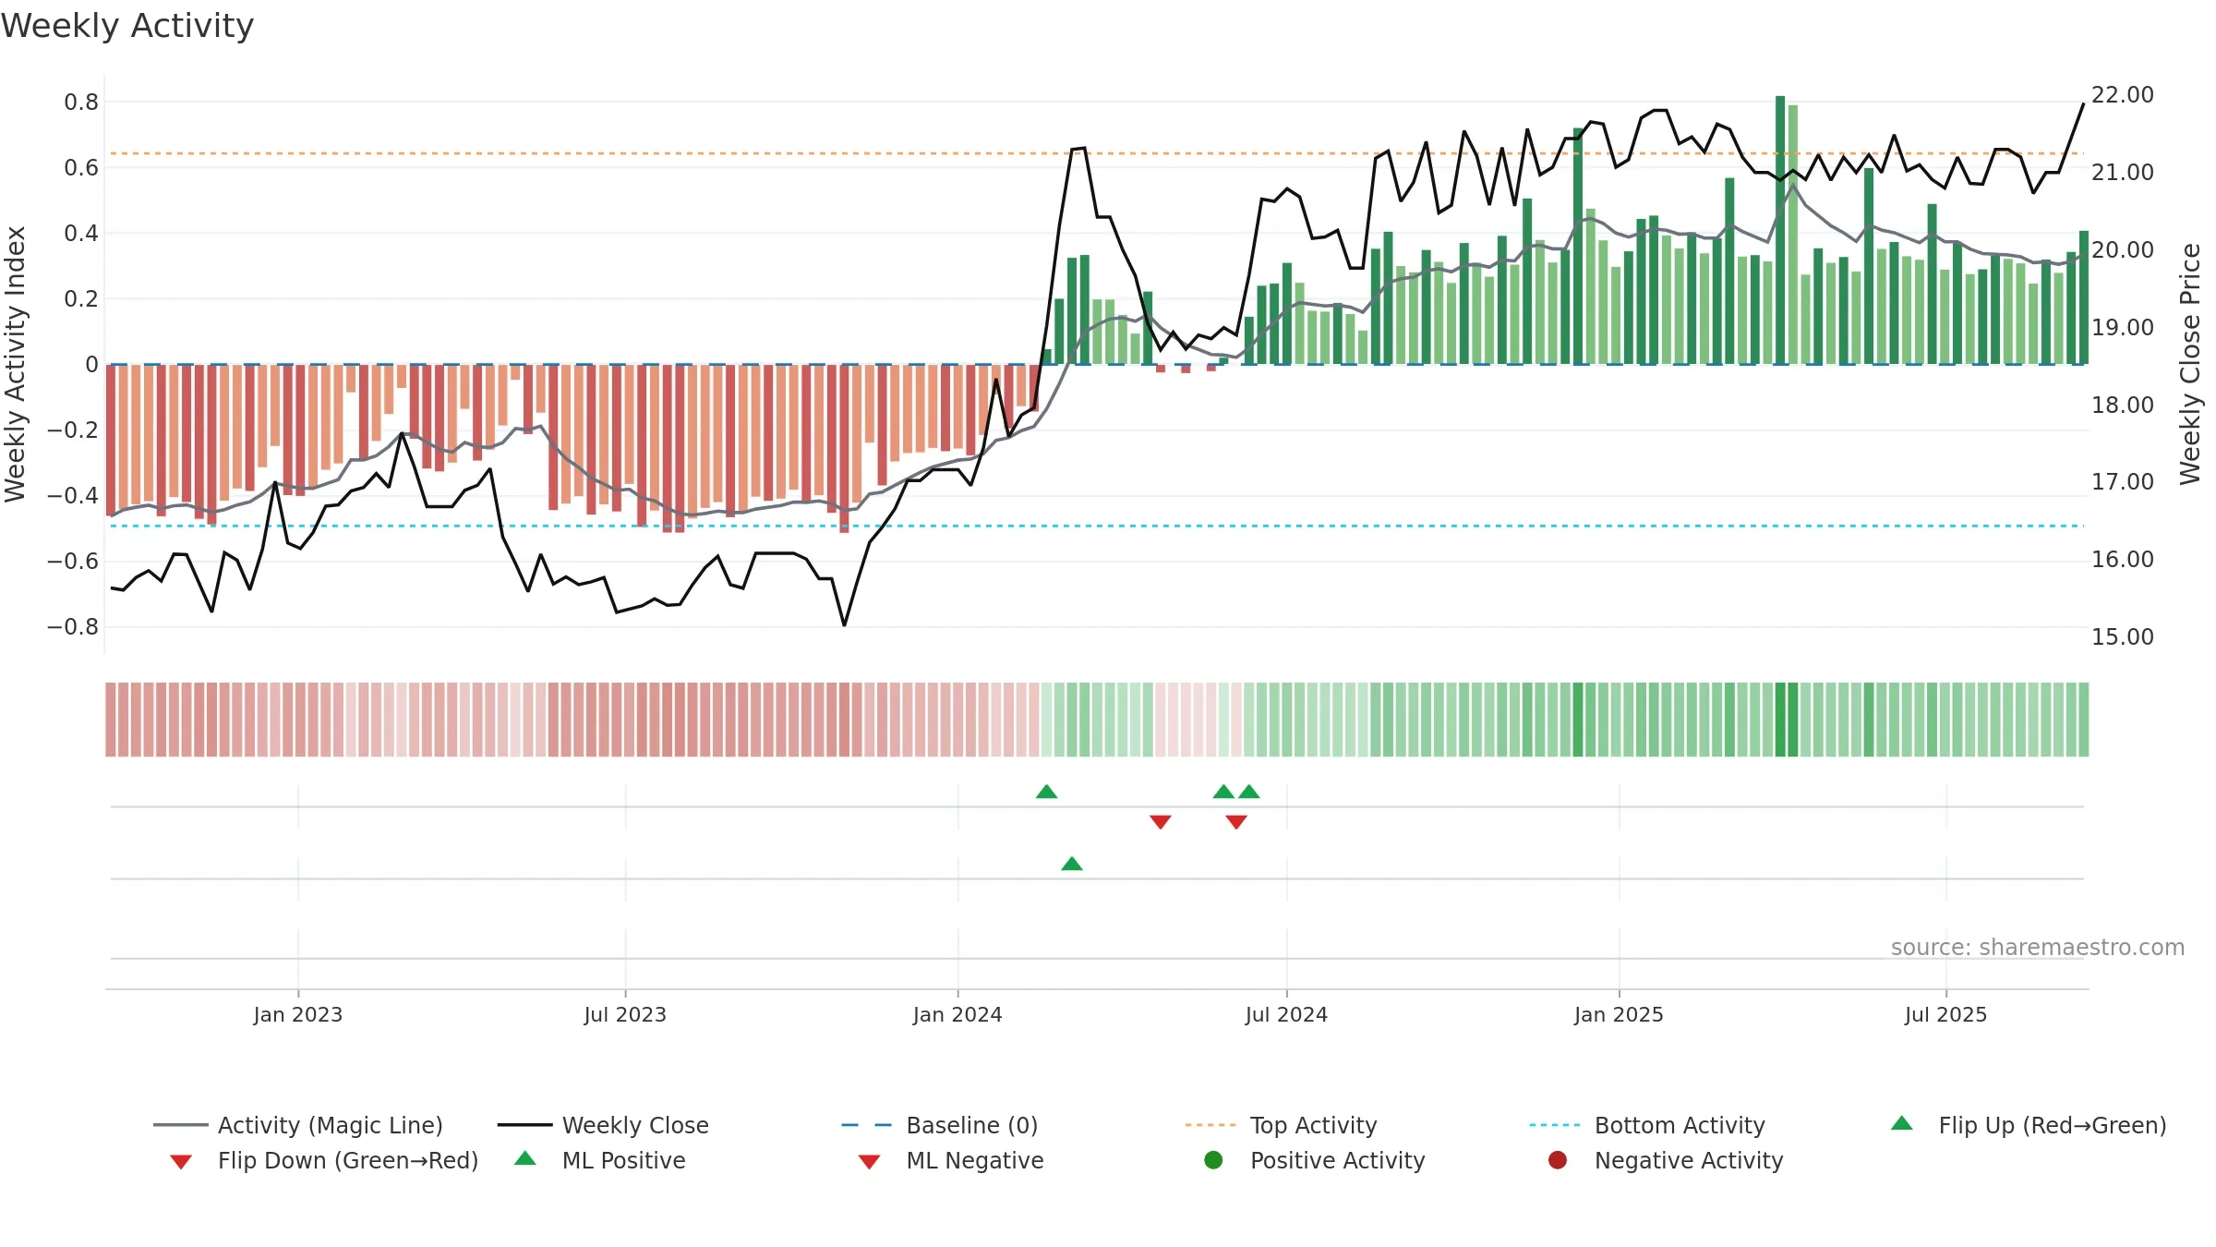Click the Jan 2023 axis label
Image resolution: width=2216 pixels, height=1247 pixels.
[298, 1015]
